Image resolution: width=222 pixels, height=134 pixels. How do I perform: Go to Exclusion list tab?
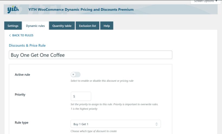[87, 26]
